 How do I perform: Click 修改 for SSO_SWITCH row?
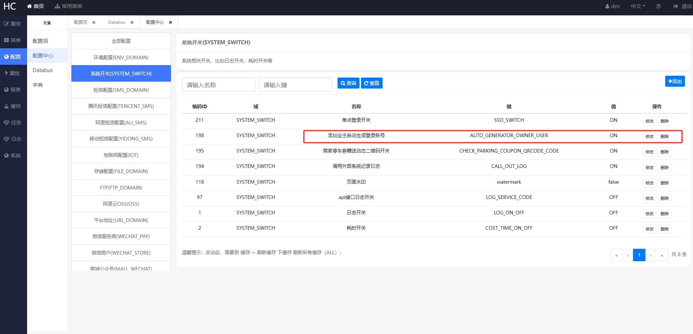tap(649, 121)
